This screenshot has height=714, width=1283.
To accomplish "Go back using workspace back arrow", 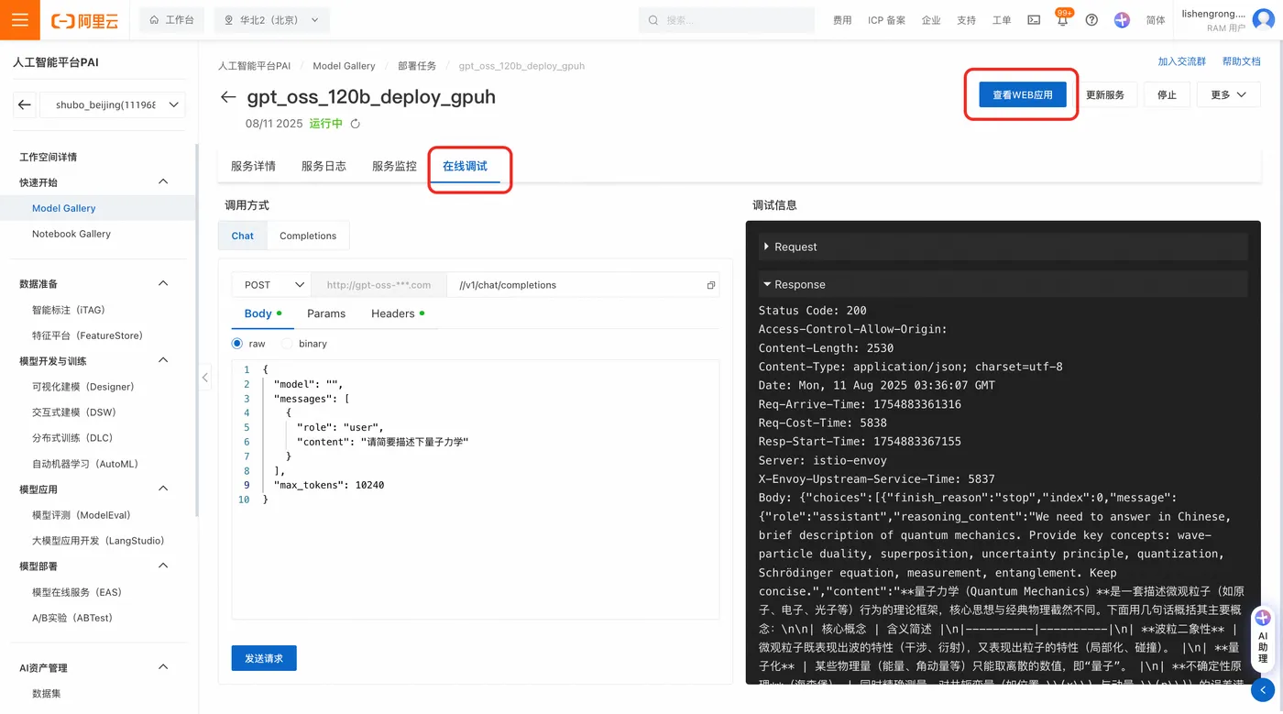I will click(25, 104).
